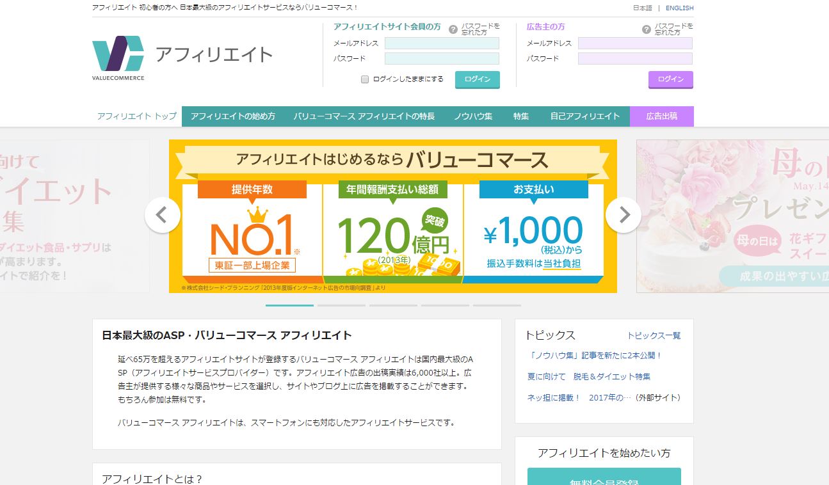Open the アフィリエイトの始め方 menu tab

233,116
